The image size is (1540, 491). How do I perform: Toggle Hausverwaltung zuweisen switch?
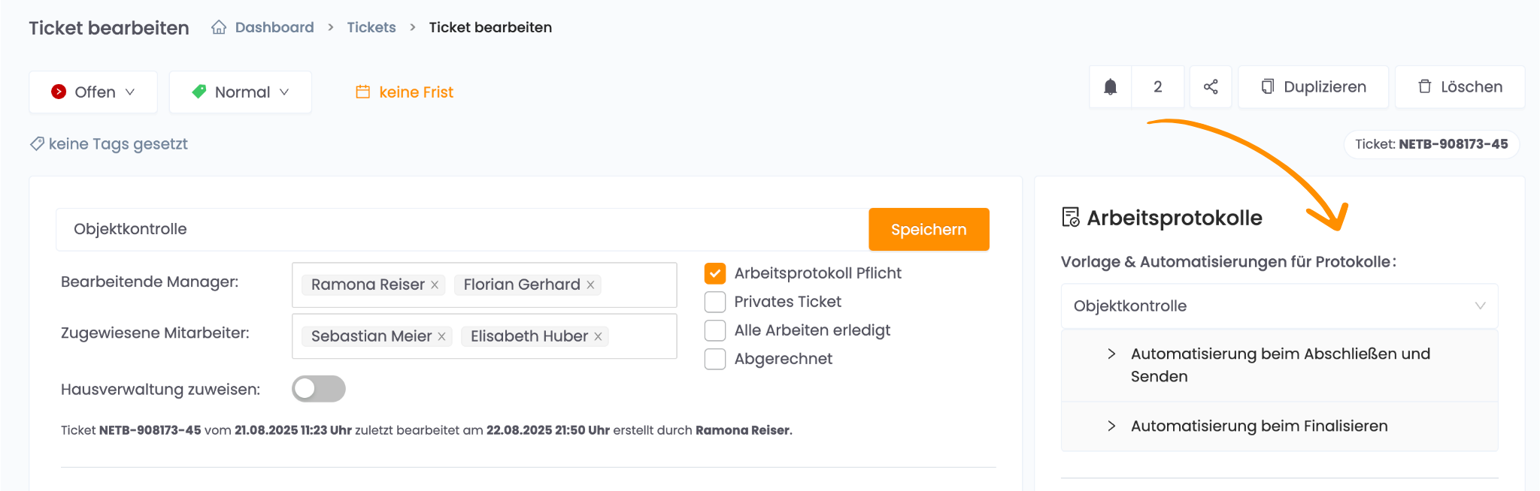[319, 389]
